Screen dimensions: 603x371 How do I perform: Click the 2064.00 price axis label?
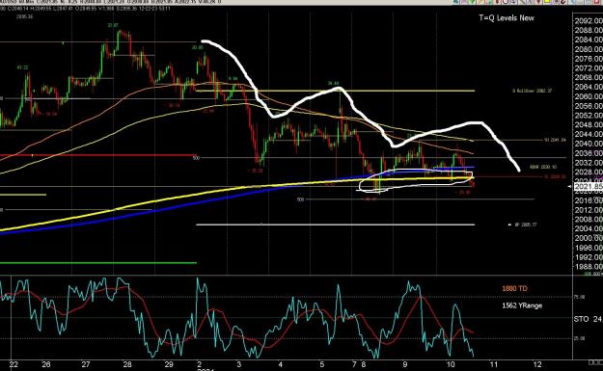point(589,87)
